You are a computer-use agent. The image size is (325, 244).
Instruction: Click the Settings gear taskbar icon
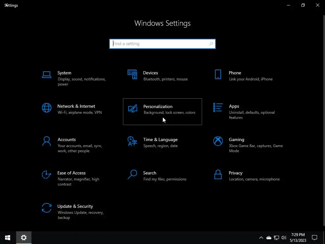[24, 238]
